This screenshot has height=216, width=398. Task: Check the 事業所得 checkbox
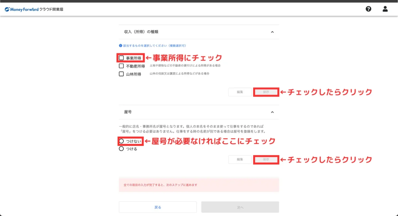coord(122,58)
